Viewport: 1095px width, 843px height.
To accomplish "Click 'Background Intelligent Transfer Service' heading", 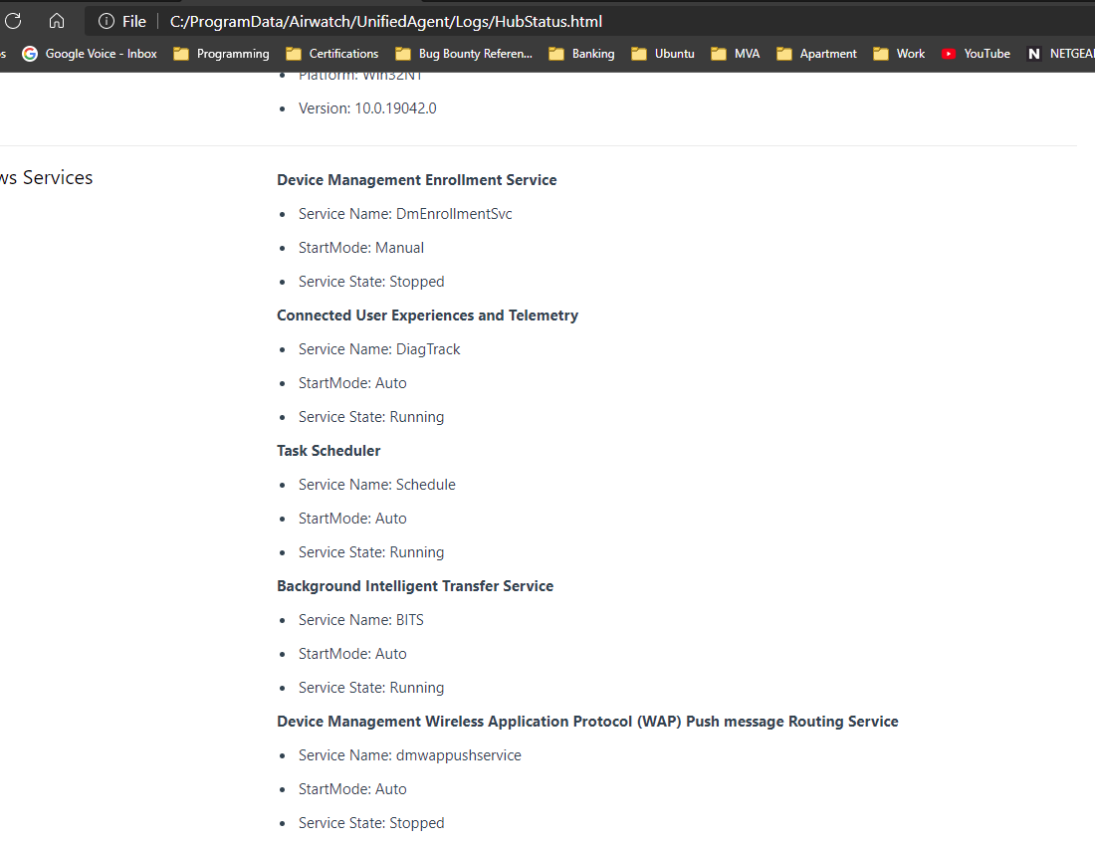I will 415,586.
